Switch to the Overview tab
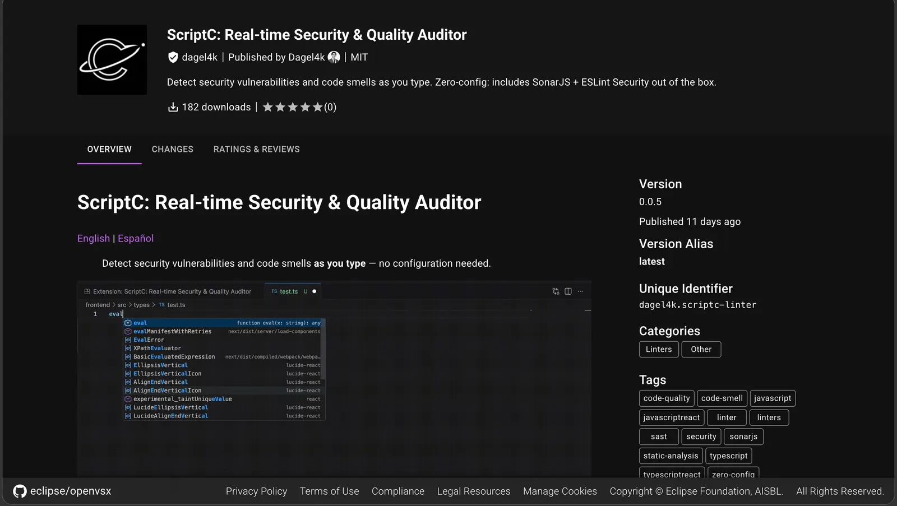The width and height of the screenshot is (897, 506). pos(109,149)
